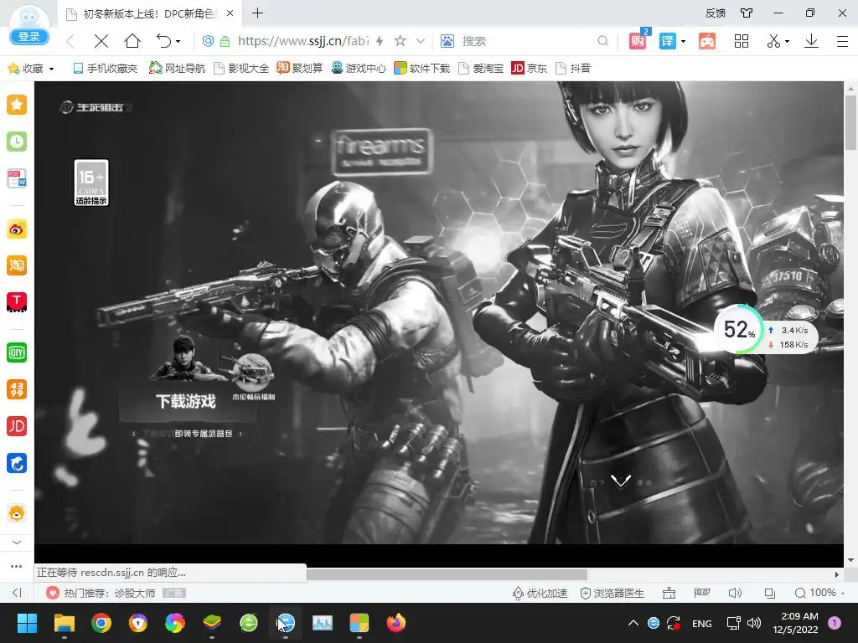
Task: Click the 反馈 feedback link
Action: click(x=716, y=13)
